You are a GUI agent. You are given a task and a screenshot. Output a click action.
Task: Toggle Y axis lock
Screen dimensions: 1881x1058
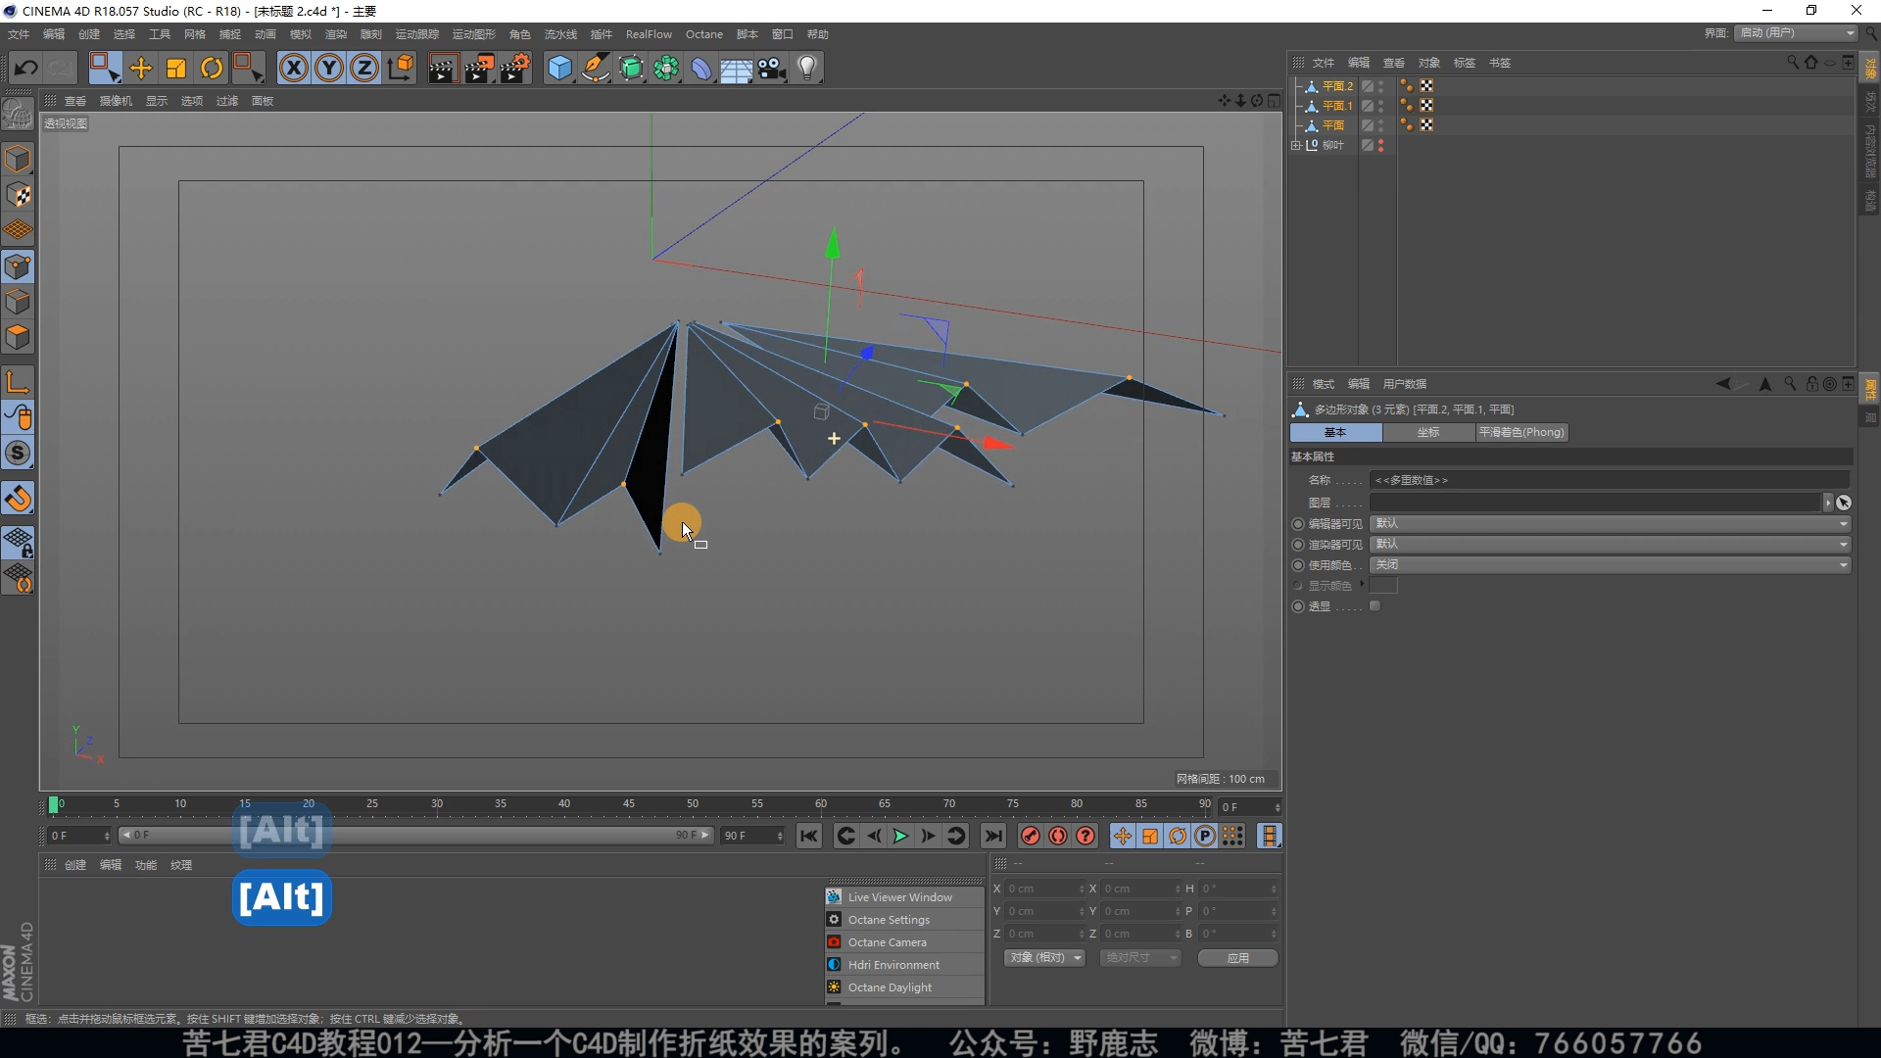(x=329, y=68)
